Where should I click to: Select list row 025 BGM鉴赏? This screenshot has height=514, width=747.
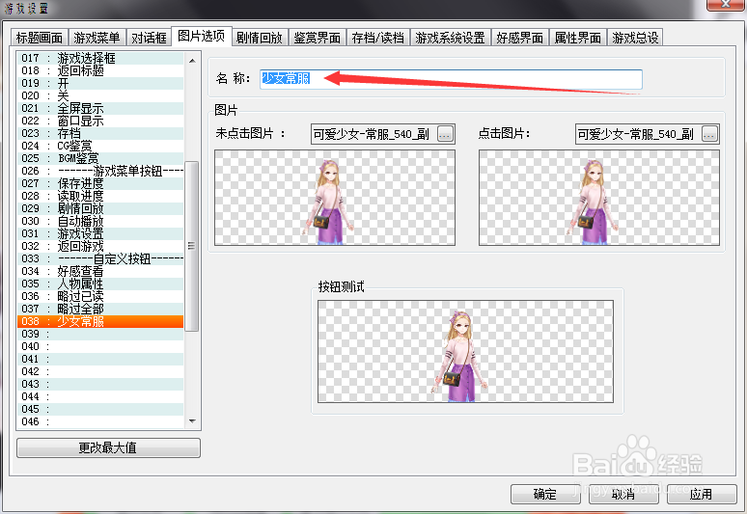click(x=100, y=158)
